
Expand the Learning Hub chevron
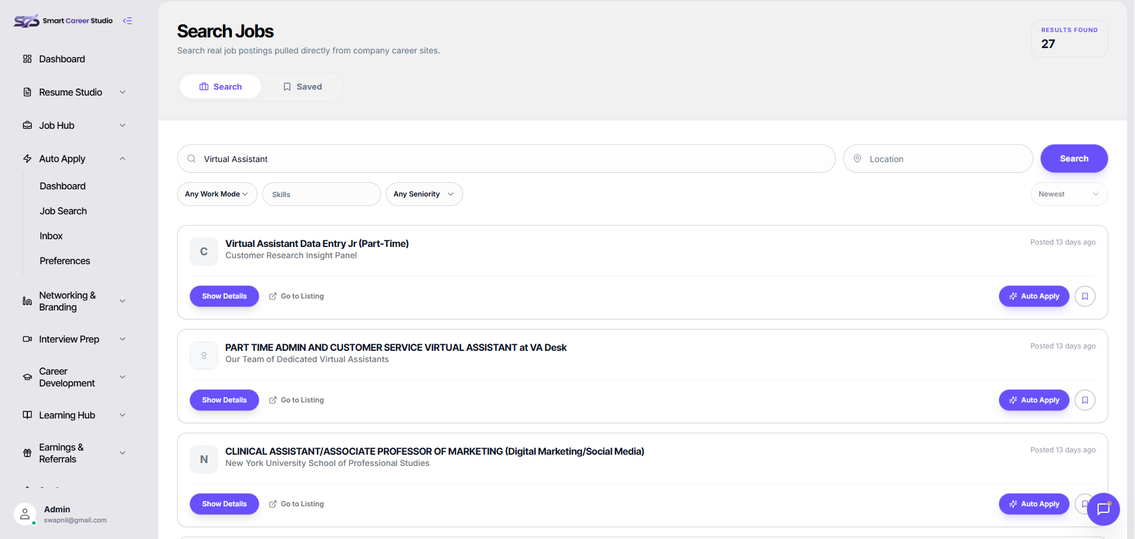[x=122, y=415]
